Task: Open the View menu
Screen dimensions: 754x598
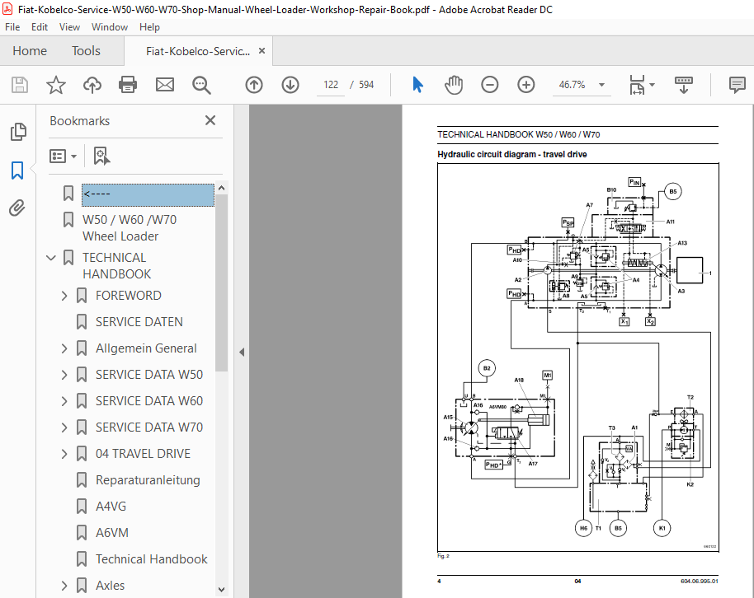Action: (x=69, y=27)
